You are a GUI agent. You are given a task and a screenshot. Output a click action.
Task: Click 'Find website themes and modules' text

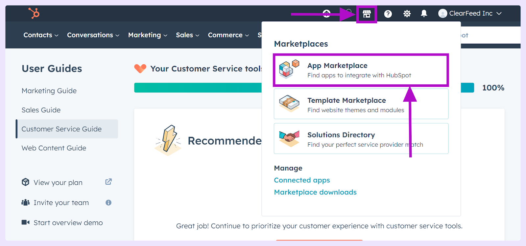pyautogui.click(x=356, y=110)
